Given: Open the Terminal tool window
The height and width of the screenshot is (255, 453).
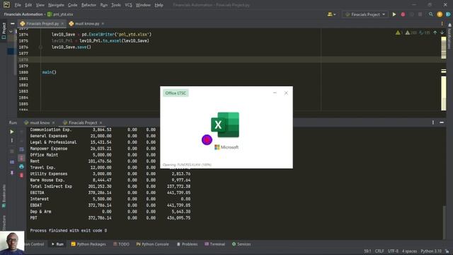Looking at the screenshot, I should (214, 244).
